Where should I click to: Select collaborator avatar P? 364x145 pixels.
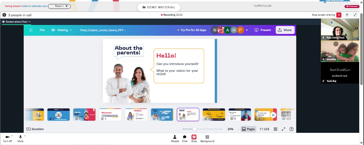coord(241,30)
